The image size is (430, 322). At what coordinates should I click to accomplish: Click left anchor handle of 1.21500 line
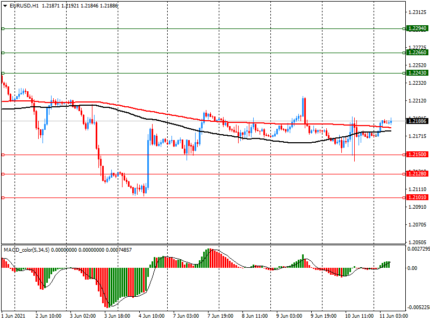[3, 155]
